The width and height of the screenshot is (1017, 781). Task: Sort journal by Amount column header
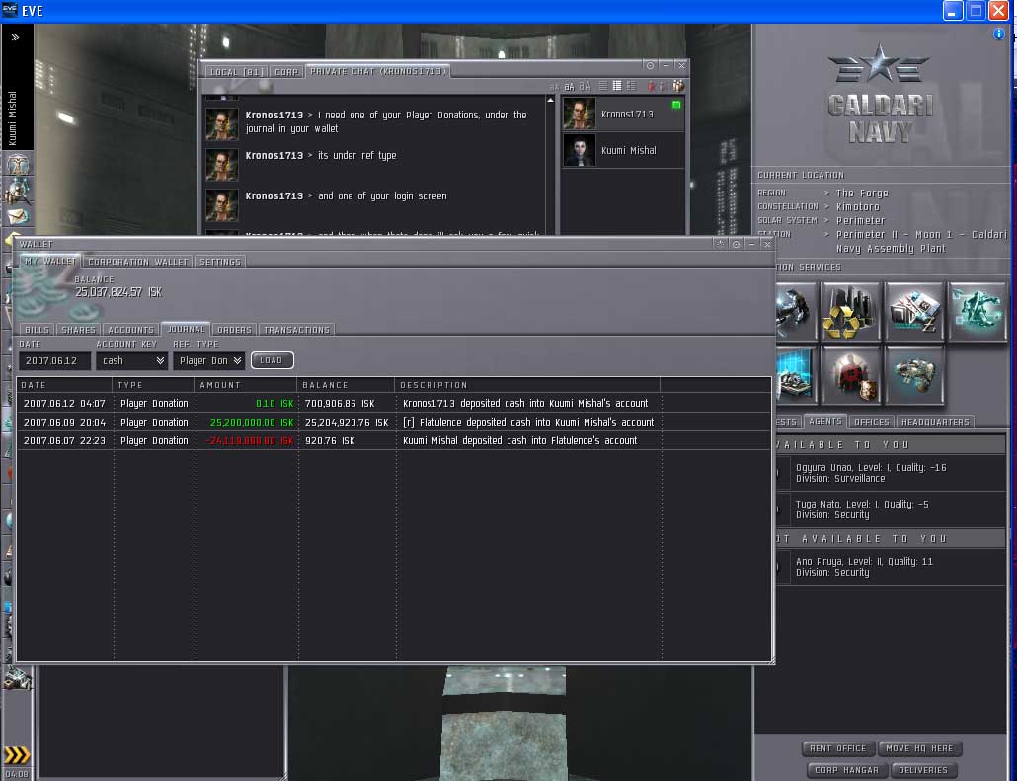point(247,385)
